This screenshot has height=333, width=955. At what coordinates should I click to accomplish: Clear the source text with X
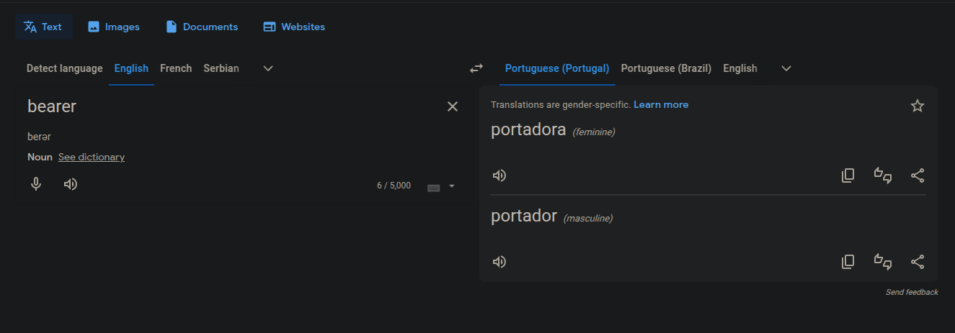click(x=453, y=106)
